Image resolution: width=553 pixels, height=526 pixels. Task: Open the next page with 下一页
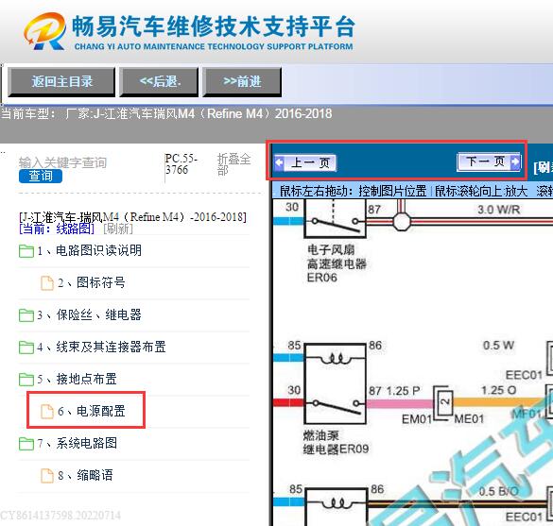click(x=489, y=161)
